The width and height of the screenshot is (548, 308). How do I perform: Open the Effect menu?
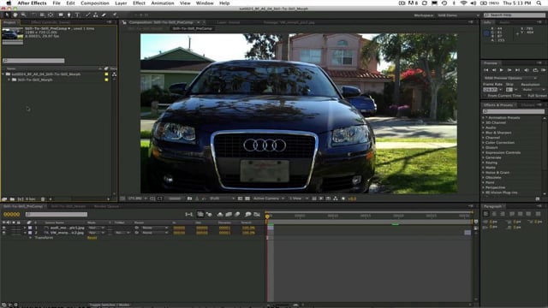pyautogui.click(x=139, y=3)
